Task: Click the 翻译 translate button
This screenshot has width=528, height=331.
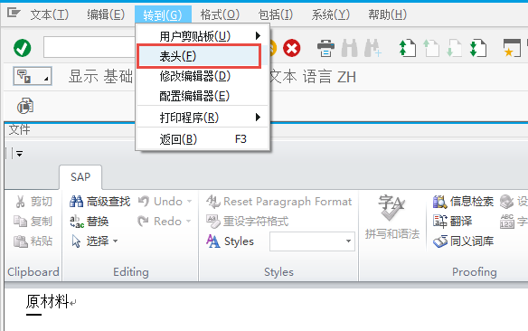Action: coord(453,222)
